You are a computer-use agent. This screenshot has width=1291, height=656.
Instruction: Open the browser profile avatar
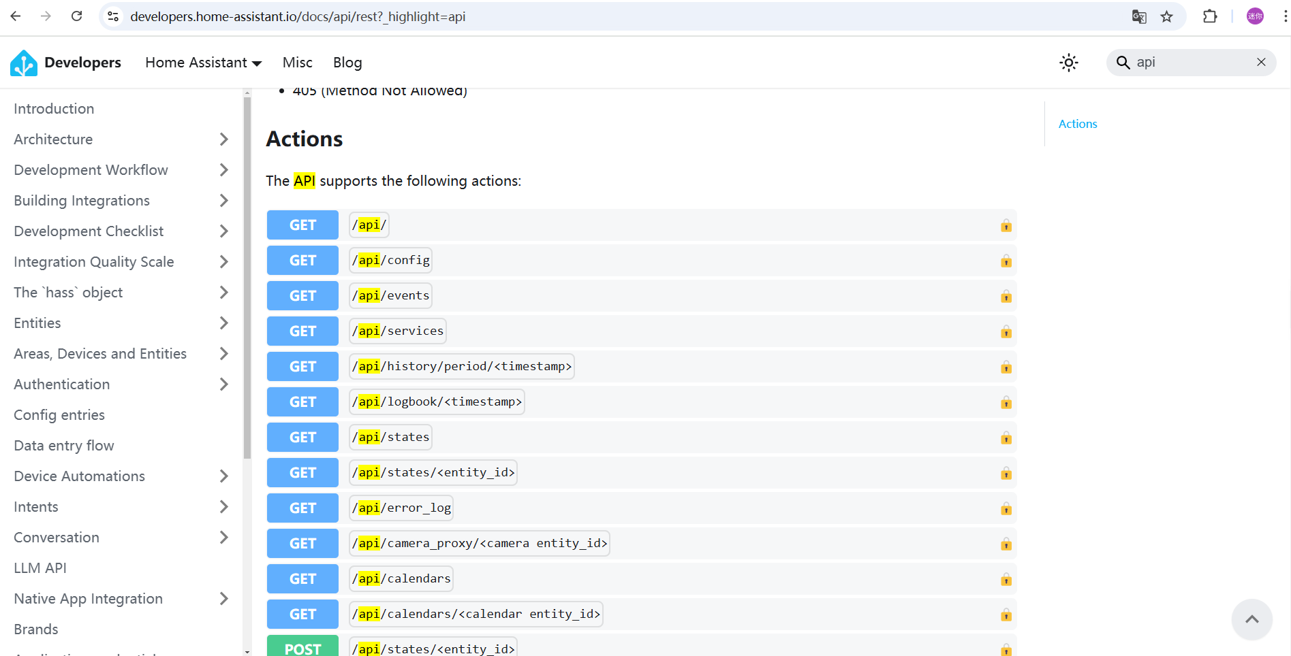[x=1255, y=16]
